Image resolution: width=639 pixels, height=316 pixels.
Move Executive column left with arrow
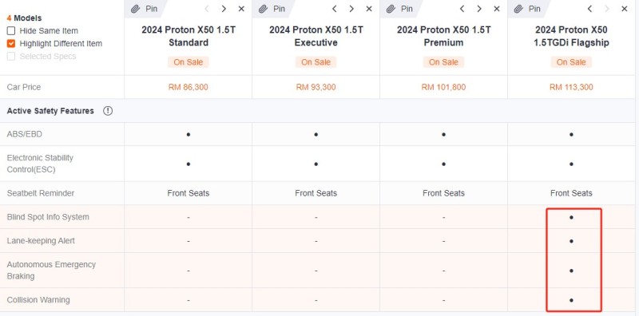[334, 9]
